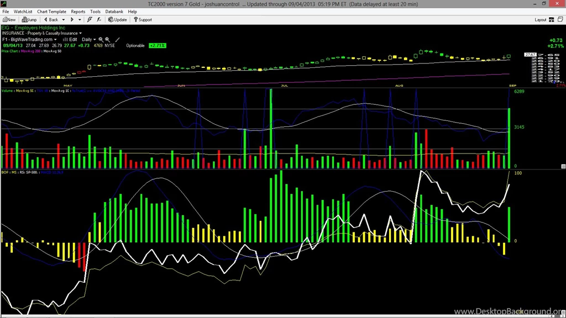Open the WatchList menu
The image size is (566, 318).
coord(23,11)
